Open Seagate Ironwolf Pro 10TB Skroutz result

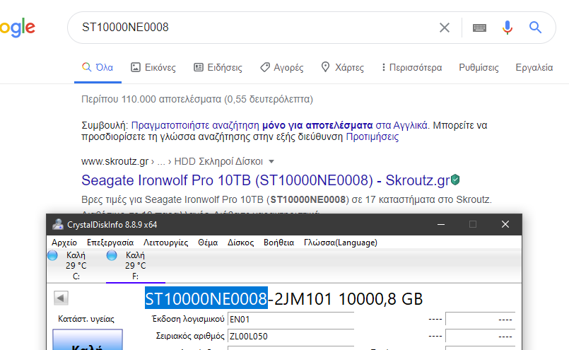point(266,180)
